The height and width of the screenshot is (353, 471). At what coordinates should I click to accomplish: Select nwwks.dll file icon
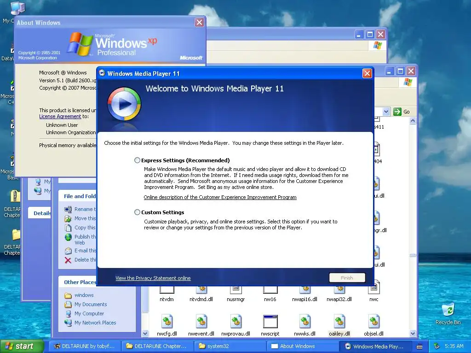(x=304, y=321)
